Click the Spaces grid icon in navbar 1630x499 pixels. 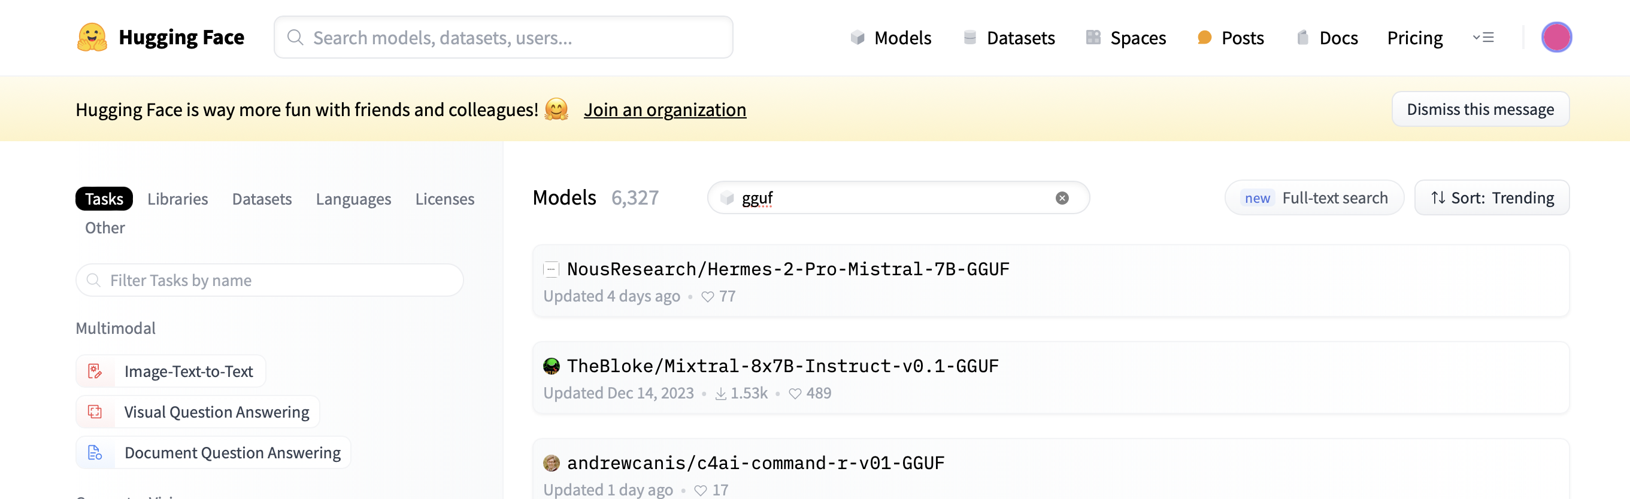pos(1093,38)
